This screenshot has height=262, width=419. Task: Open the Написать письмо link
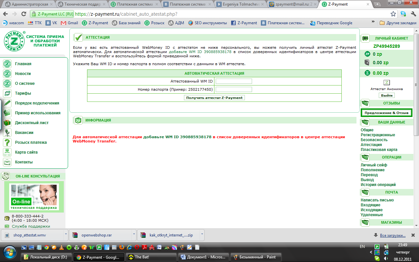pos(377,200)
